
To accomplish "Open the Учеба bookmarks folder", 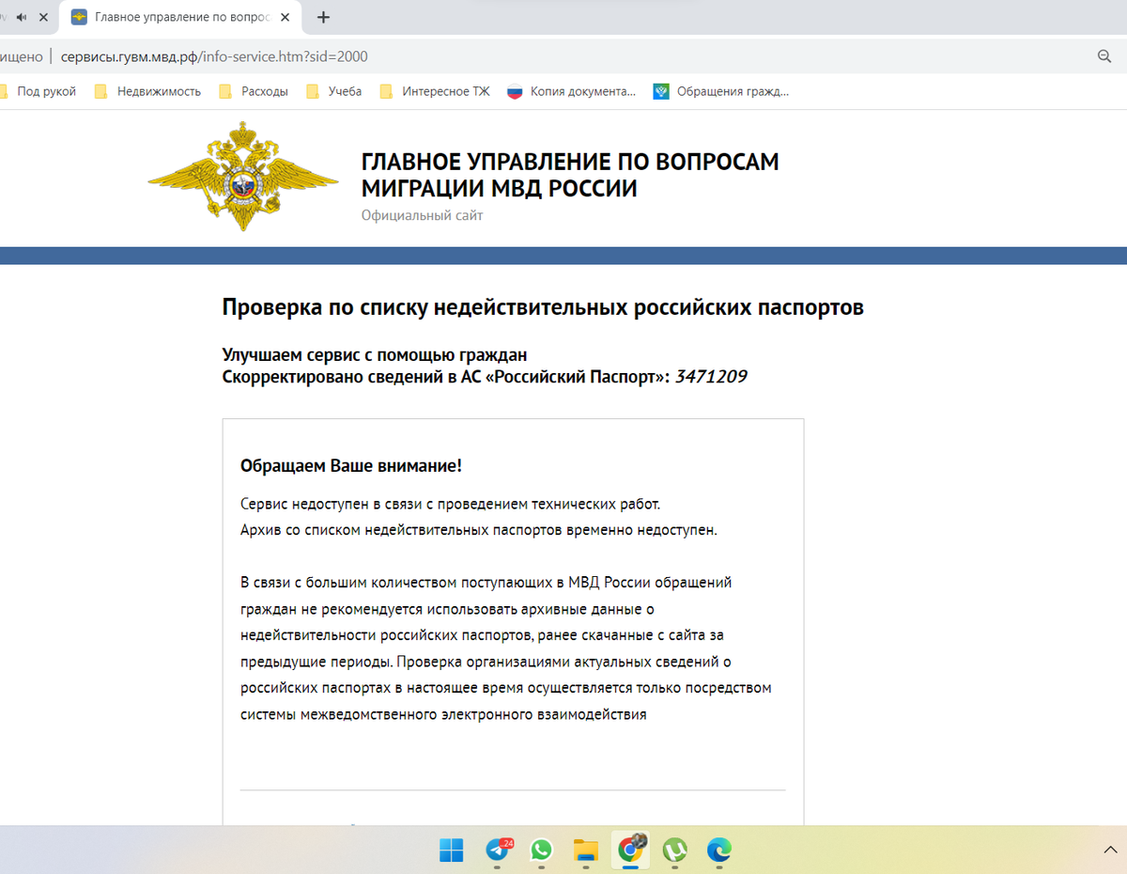I will (334, 91).
